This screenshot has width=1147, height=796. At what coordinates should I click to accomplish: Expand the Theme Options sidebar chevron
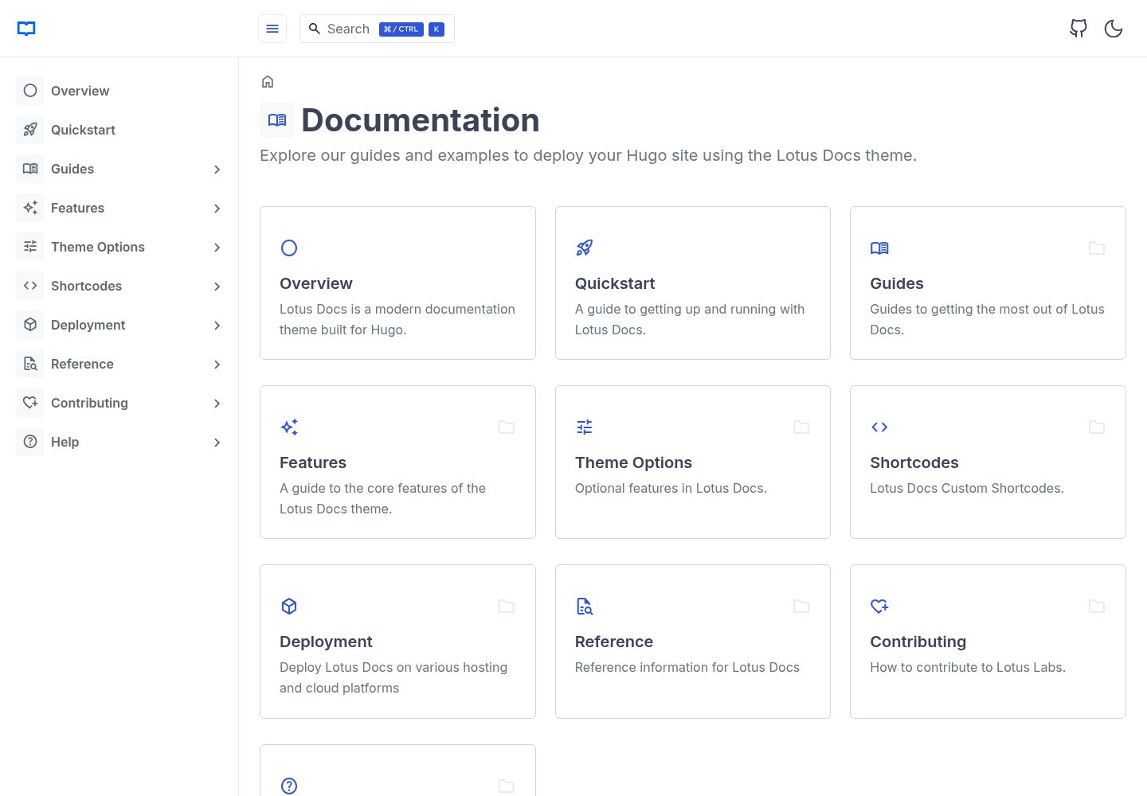point(217,248)
